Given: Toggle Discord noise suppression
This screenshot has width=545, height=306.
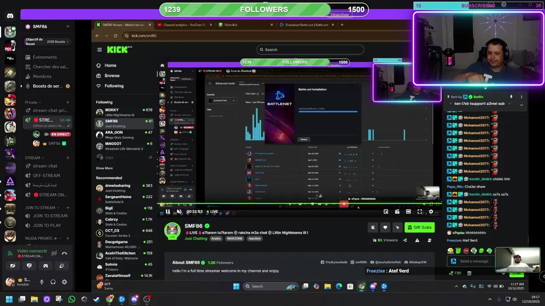Looking at the screenshot, I should [x=54, y=253].
